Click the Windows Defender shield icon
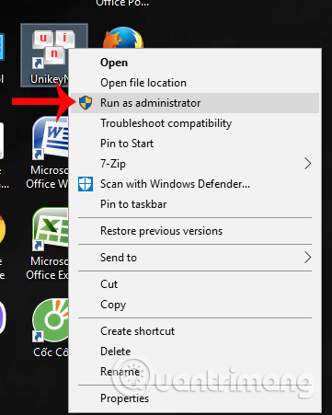Image resolution: width=332 pixels, height=415 pixels. click(x=86, y=184)
